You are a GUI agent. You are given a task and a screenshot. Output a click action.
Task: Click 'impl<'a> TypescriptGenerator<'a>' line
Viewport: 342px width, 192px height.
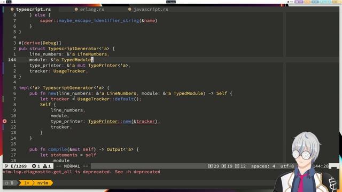point(64,87)
